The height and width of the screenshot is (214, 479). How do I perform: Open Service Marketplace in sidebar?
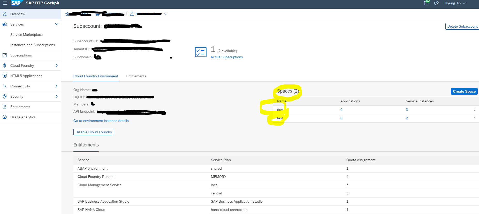tap(26, 35)
